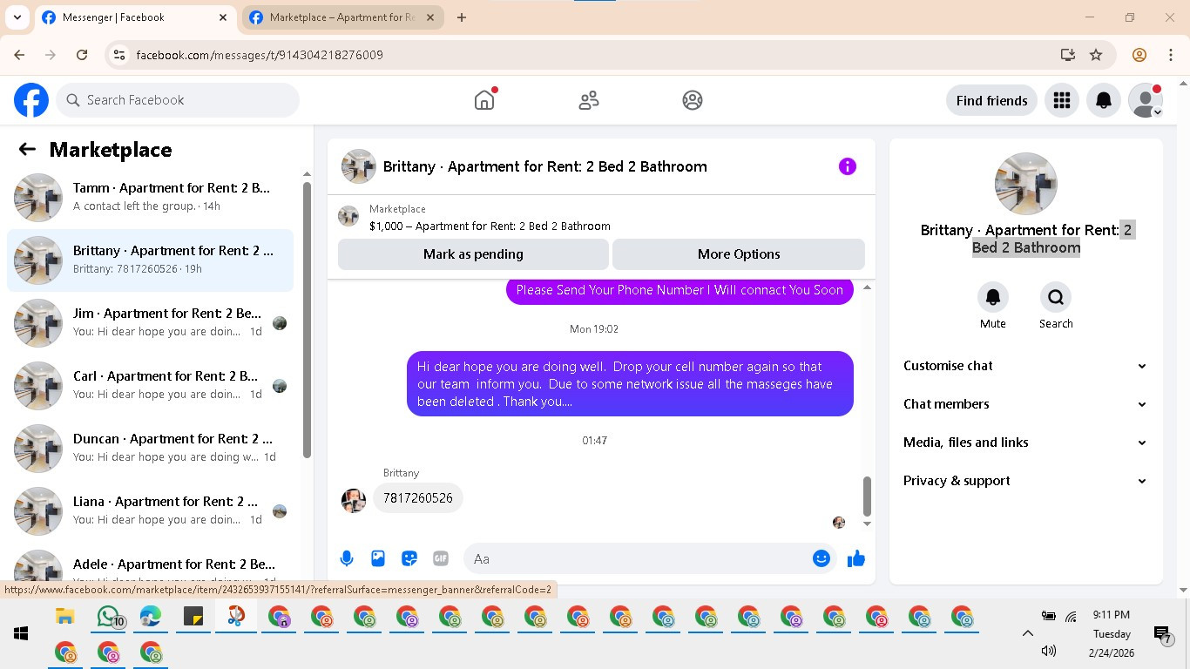
Task: Go back using the Marketplace back arrow
Action: [27, 149]
